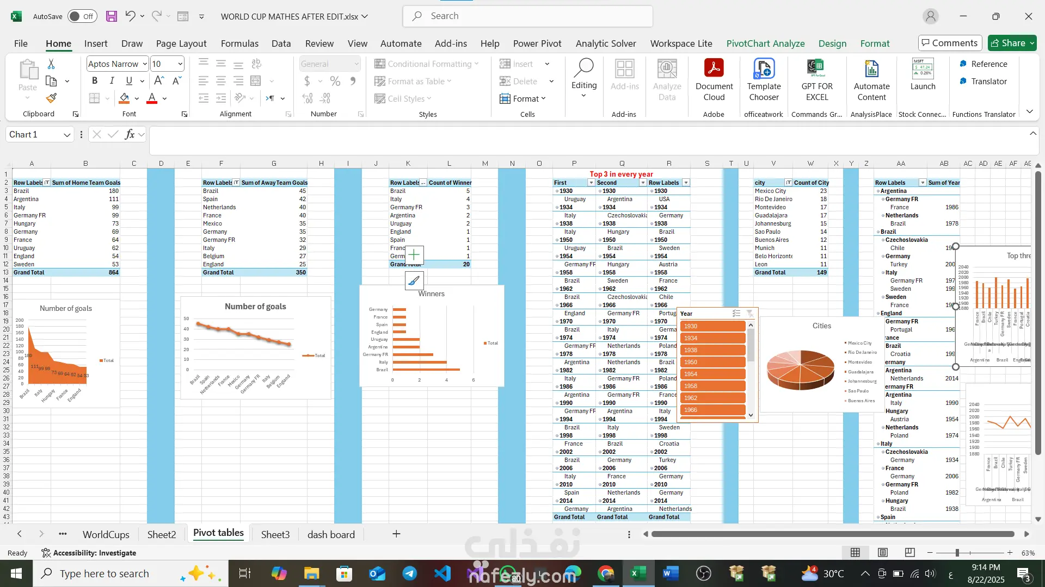The image size is (1045, 587).
Task: Click the Format Painter brush icon
Action: pyautogui.click(x=51, y=98)
